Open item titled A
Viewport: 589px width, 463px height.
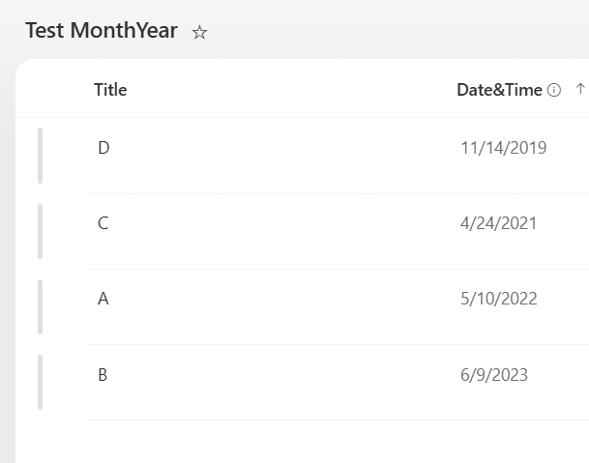(x=103, y=299)
